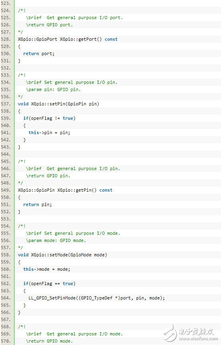Click the 'this->pin = pin;' assignment

[x=49, y=133]
